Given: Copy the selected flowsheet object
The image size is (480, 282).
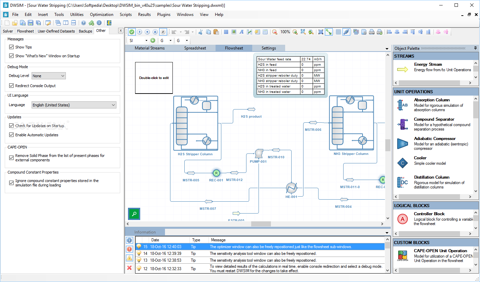Looking at the screenshot, I should pyautogui.click(x=208, y=32).
